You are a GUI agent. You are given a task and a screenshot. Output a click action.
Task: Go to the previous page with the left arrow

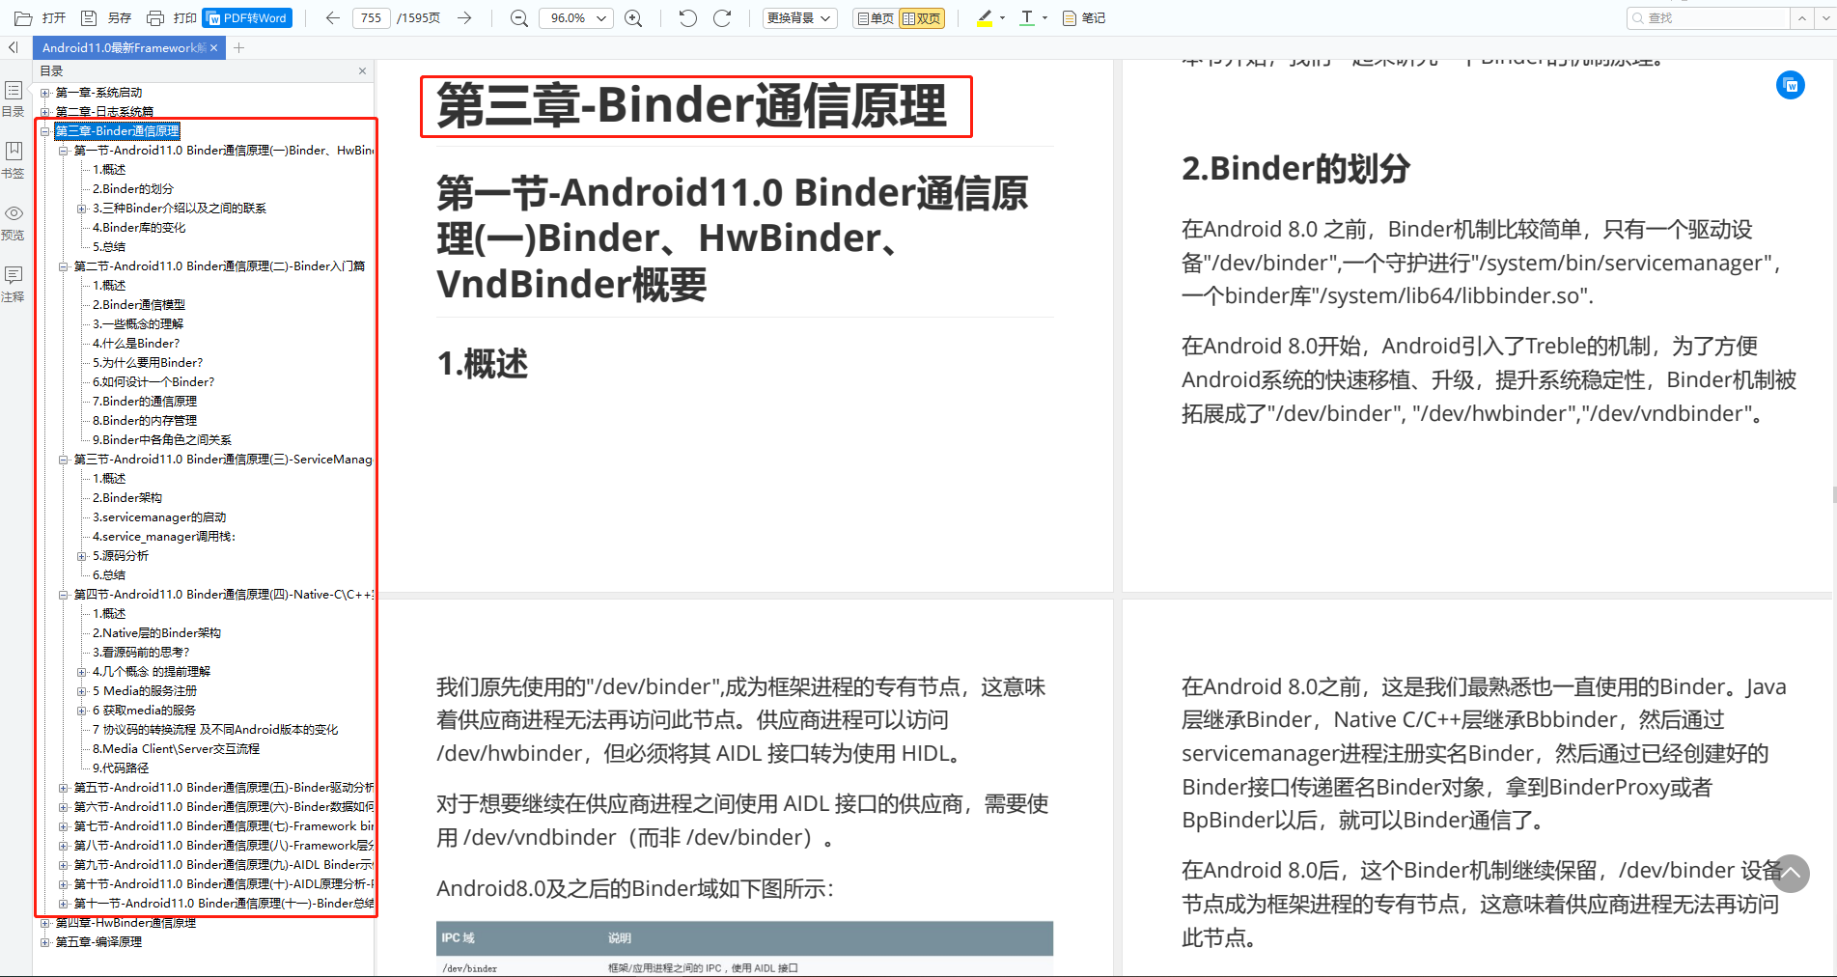point(333,17)
